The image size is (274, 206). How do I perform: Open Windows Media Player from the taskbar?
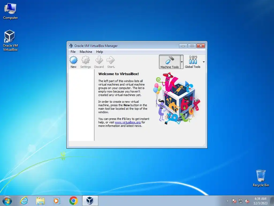pyautogui.click(x=57, y=201)
